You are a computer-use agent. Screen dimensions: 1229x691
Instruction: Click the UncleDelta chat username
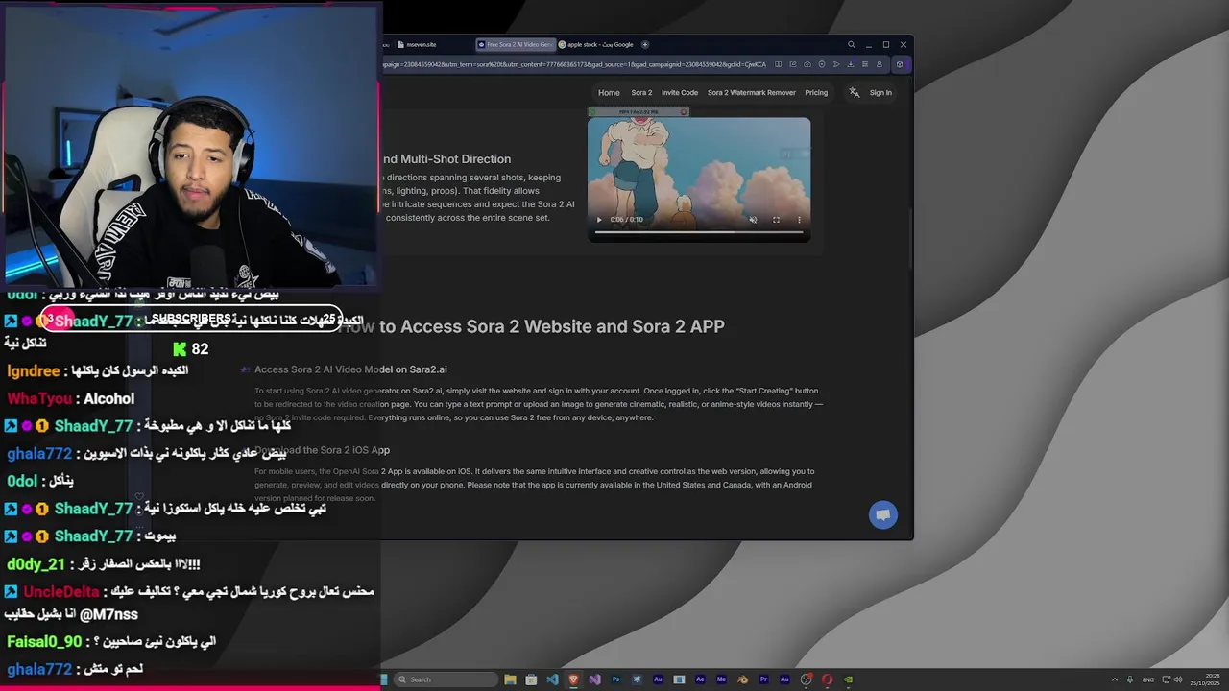61,592
